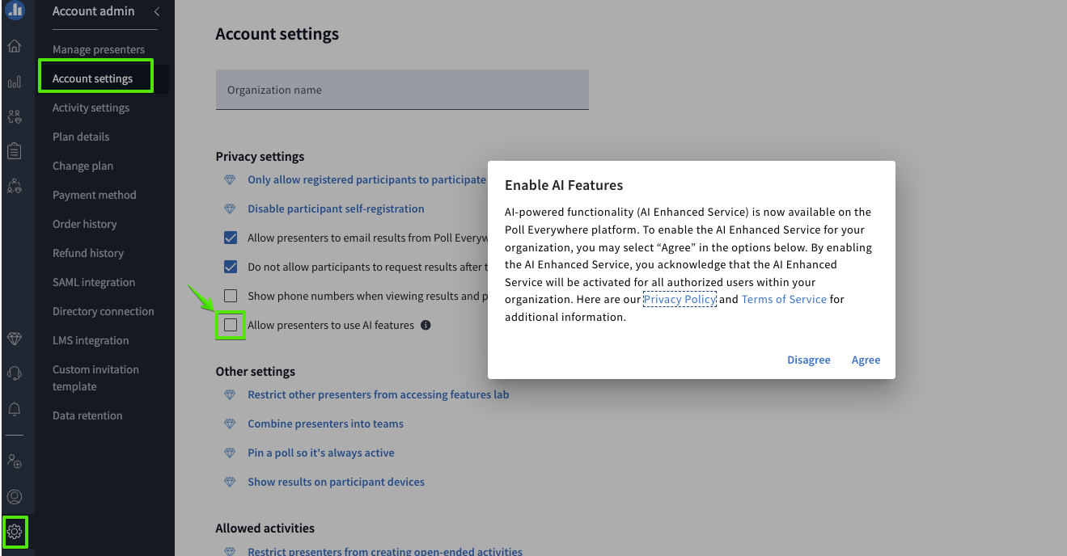Check Show phone numbers when viewing results
The width and height of the screenshot is (1067, 556).
(x=231, y=296)
